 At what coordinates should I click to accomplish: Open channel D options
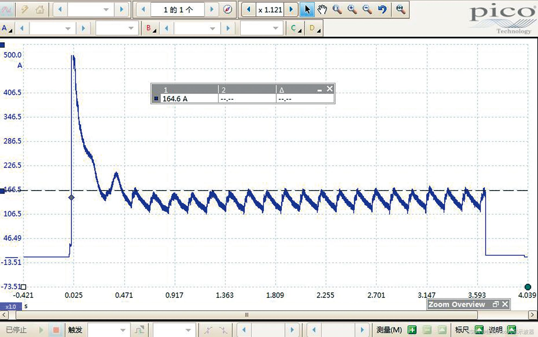coord(315,28)
